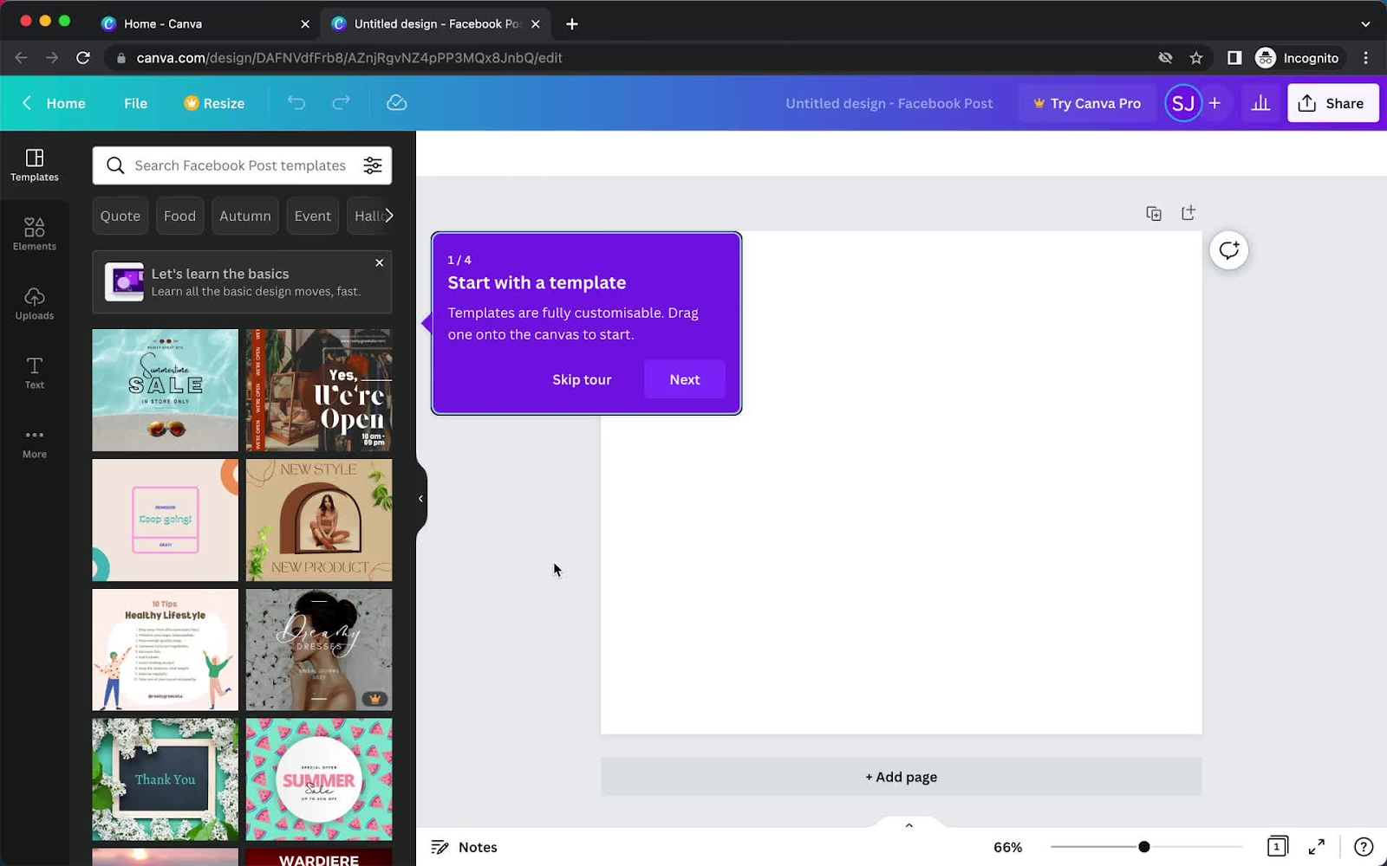Adjust the zoom slider handle

pos(1144,846)
